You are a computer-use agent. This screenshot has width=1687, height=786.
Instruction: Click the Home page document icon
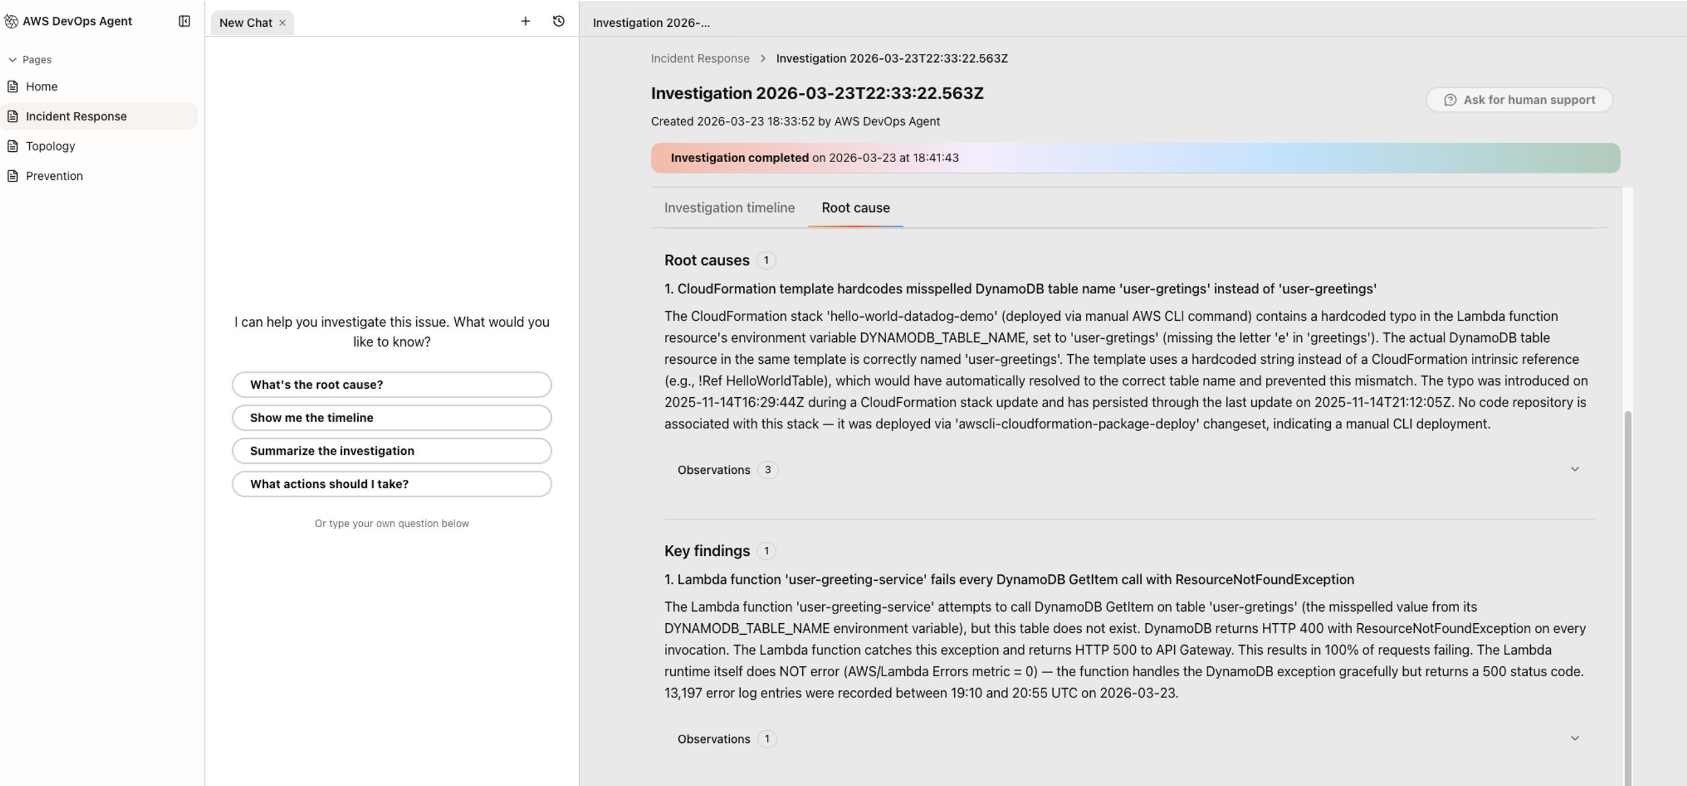tap(12, 86)
